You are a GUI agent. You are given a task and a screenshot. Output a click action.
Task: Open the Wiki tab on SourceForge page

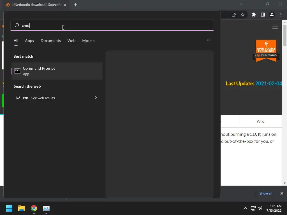[260, 121]
